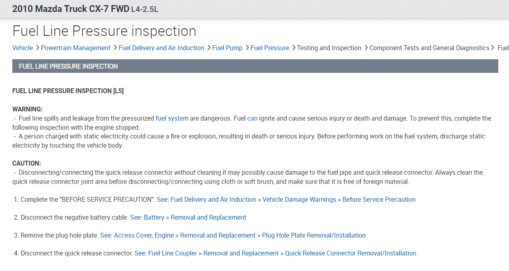Go to Fuel Delivery and Air Induction breadcrumb

click(x=161, y=48)
